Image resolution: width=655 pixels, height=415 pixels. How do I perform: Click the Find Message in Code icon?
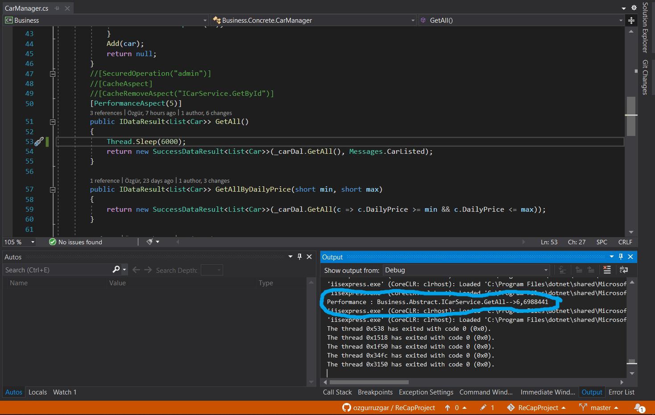click(x=563, y=270)
